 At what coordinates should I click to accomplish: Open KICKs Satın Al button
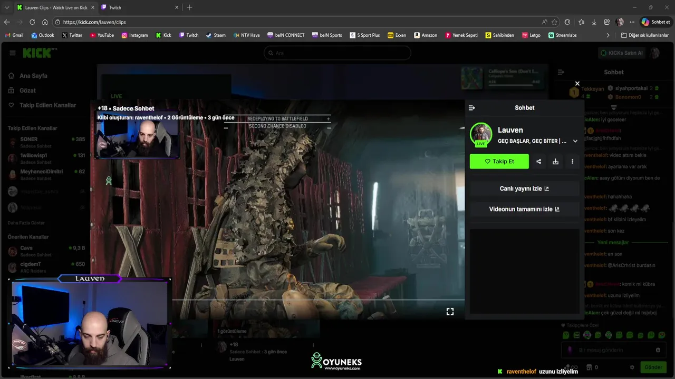click(x=622, y=53)
